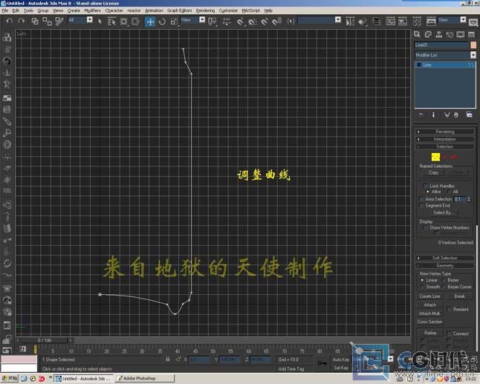The height and width of the screenshot is (384, 480).
Task: Expand the Interpolation rollout
Action: [x=445, y=139]
